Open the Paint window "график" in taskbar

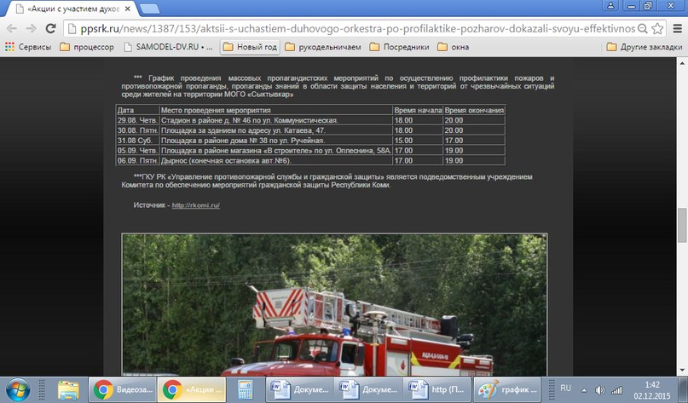click(508, 389)
